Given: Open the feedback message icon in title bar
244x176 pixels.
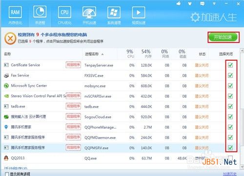Looking at the screenshot, I should click(202, 3).
